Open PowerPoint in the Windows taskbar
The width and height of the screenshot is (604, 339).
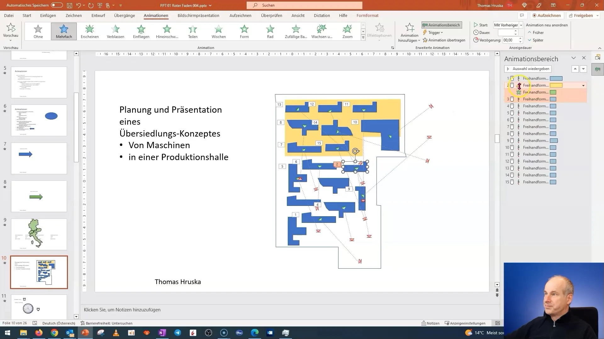[x=85, y=333]
